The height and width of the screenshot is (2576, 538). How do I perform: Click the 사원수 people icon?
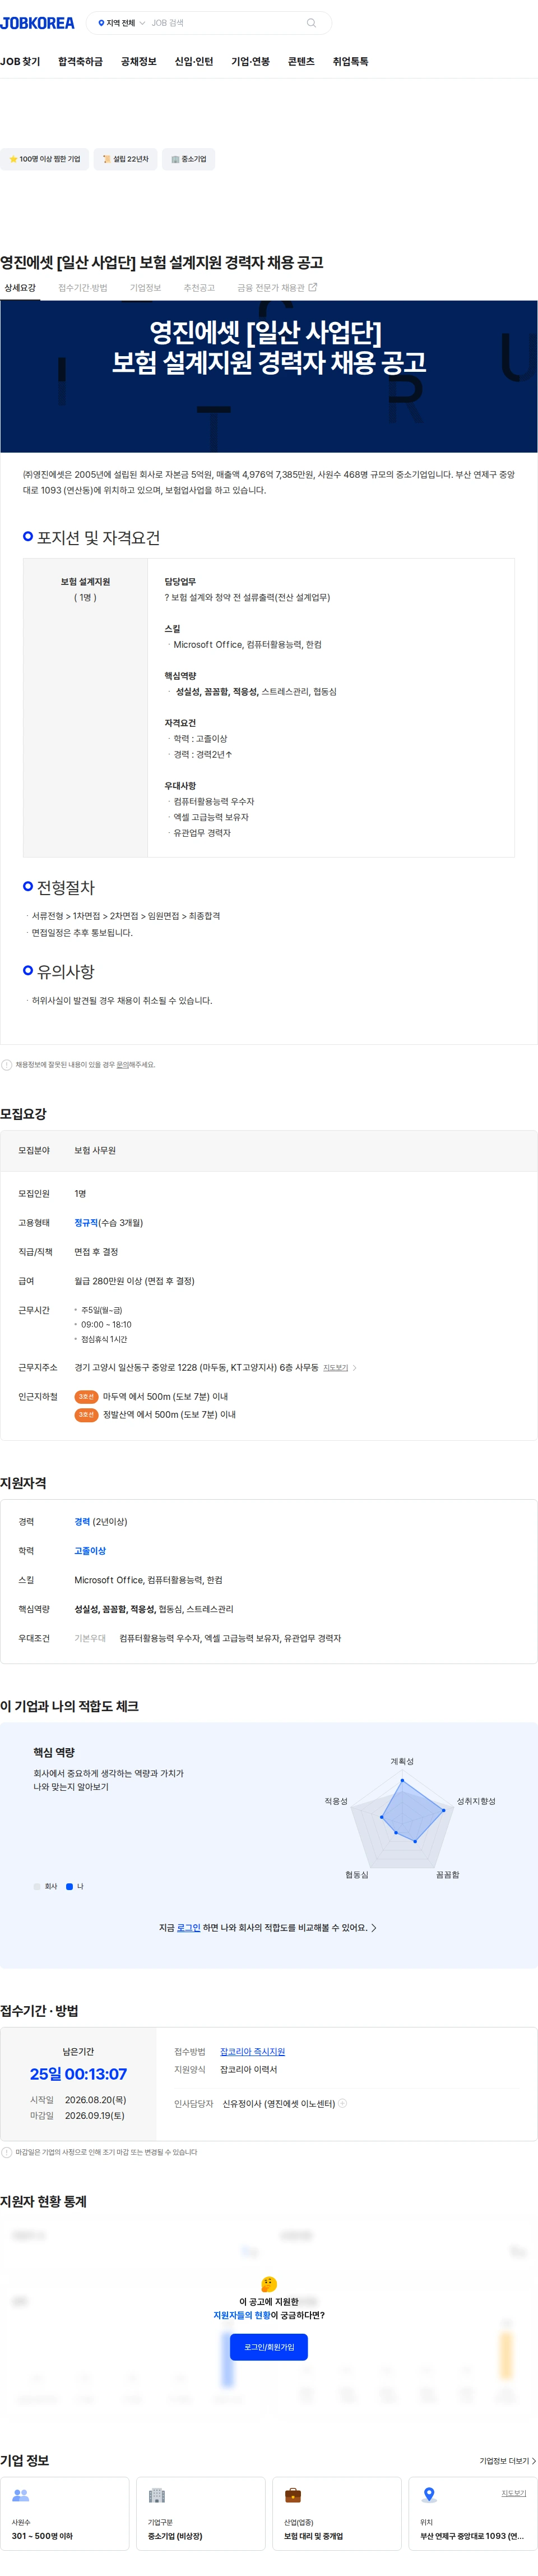pos(20,2495)
